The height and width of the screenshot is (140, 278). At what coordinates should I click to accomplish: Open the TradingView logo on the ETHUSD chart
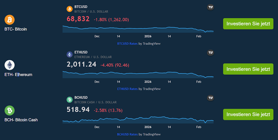(211, 53)
